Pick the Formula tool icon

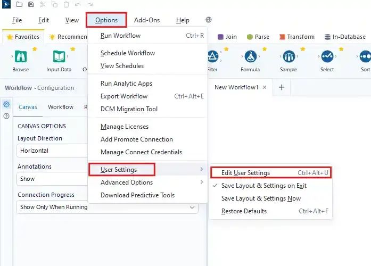[250, 57]
